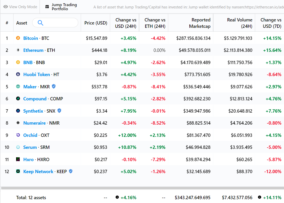Open the Ethereum asset link

(x=33, y=50)
